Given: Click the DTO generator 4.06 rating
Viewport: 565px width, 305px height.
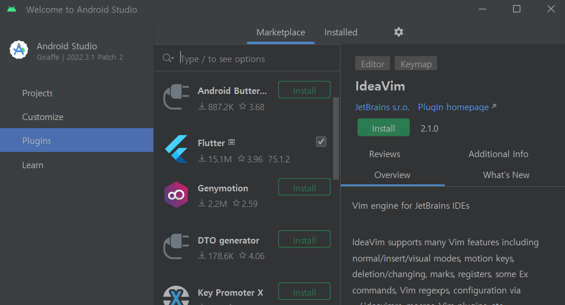Looking at the screenshot, I should tap(252, 256).
